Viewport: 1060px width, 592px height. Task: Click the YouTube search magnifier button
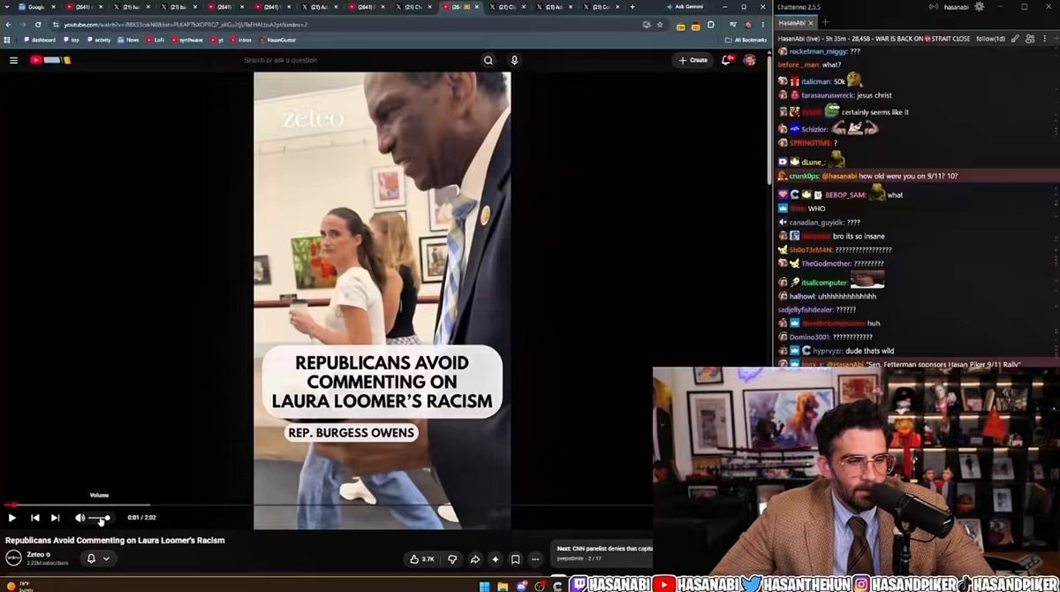[x=488, y=60]
